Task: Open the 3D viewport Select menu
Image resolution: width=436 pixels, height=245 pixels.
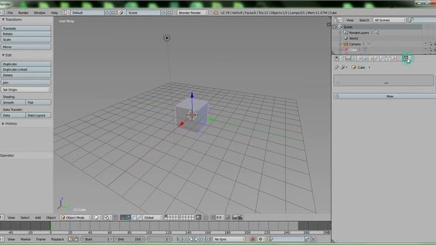Action: pos(25,218)
